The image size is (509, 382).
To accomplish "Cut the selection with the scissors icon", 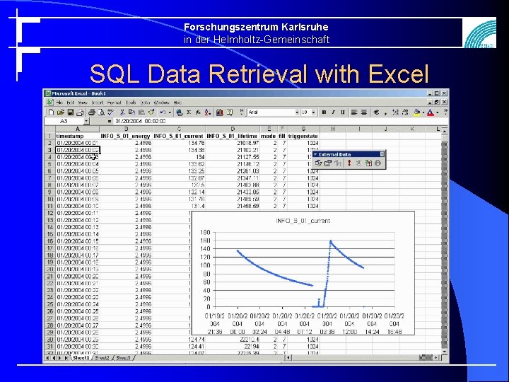I will point(122,112).
